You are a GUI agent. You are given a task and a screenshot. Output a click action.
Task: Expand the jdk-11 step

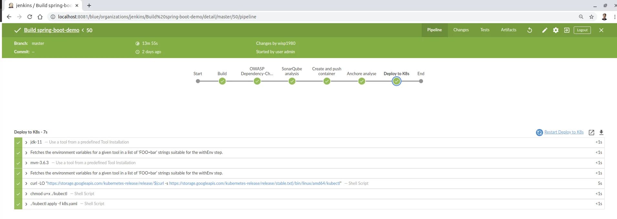pos(26,142)
